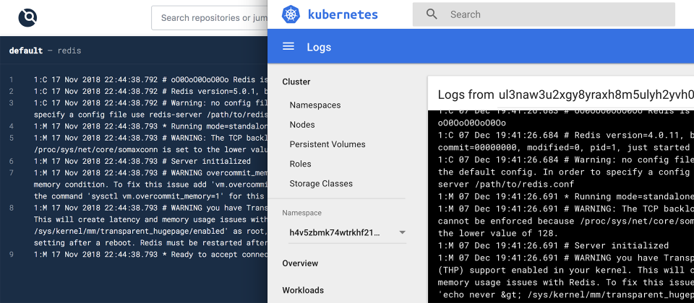Open Overview in the sidebar

coord(300,263)
